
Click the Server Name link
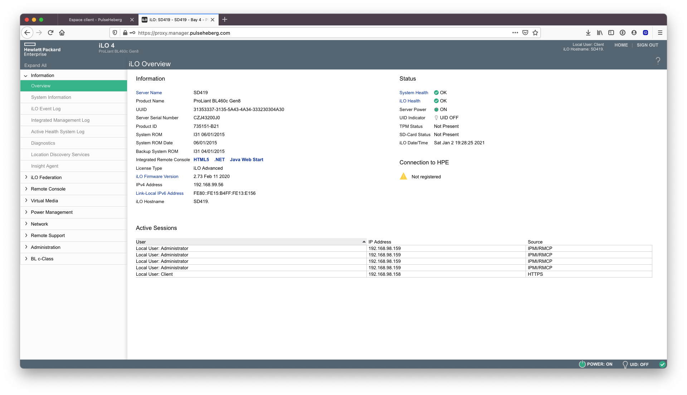click(x=149, y=93)
